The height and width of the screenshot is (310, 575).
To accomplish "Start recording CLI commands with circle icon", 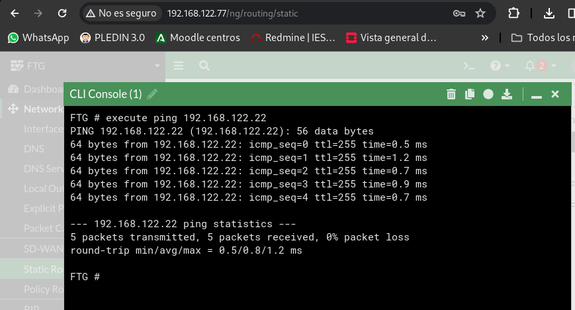I will 488,95.
